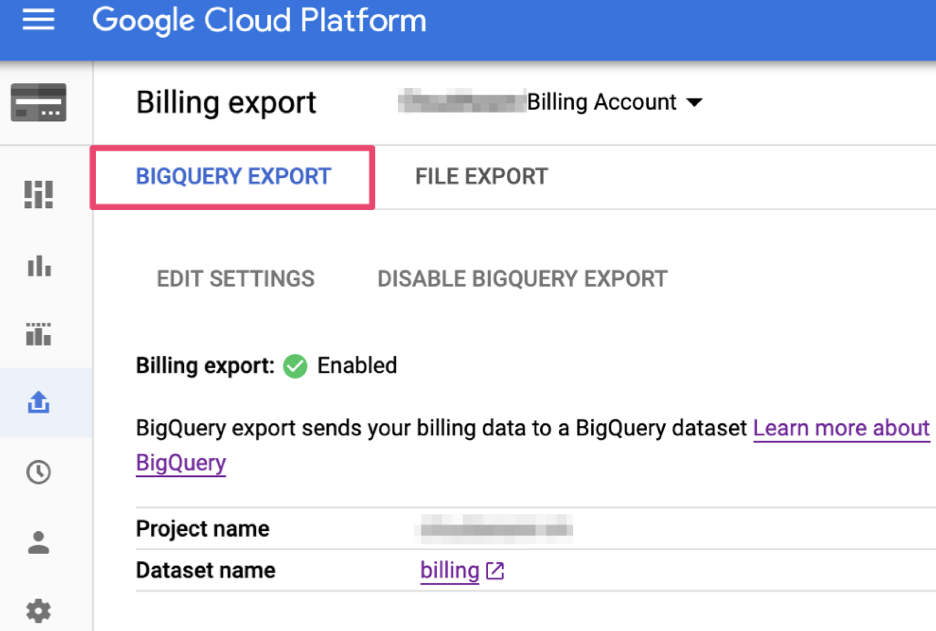This screenshot has height=631, width=936.
Task: Click DISABLE BIGQUERY EXPORT button
Action: [x=522, y=279]
